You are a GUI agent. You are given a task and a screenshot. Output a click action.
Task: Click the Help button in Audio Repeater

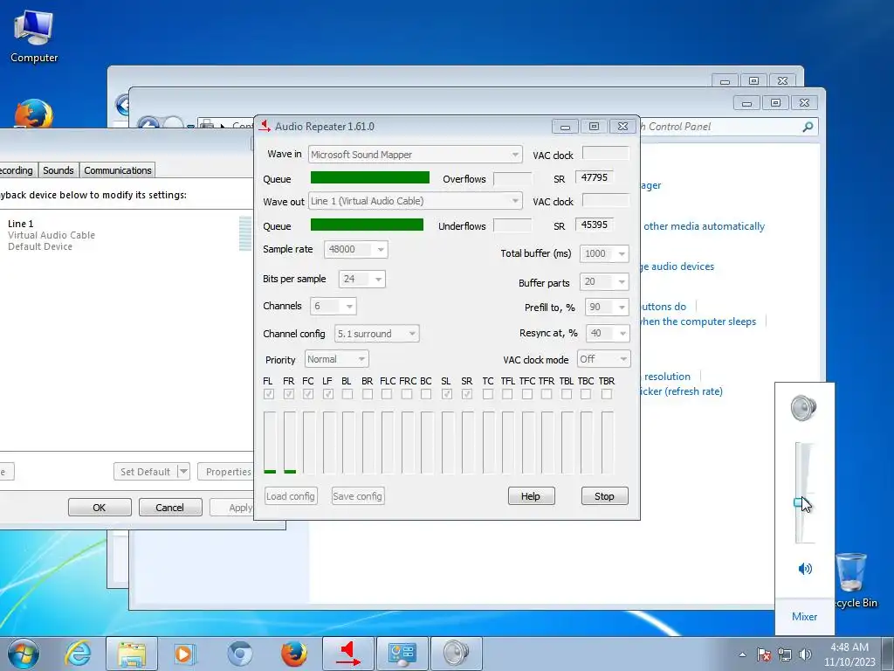coord(531,496)
